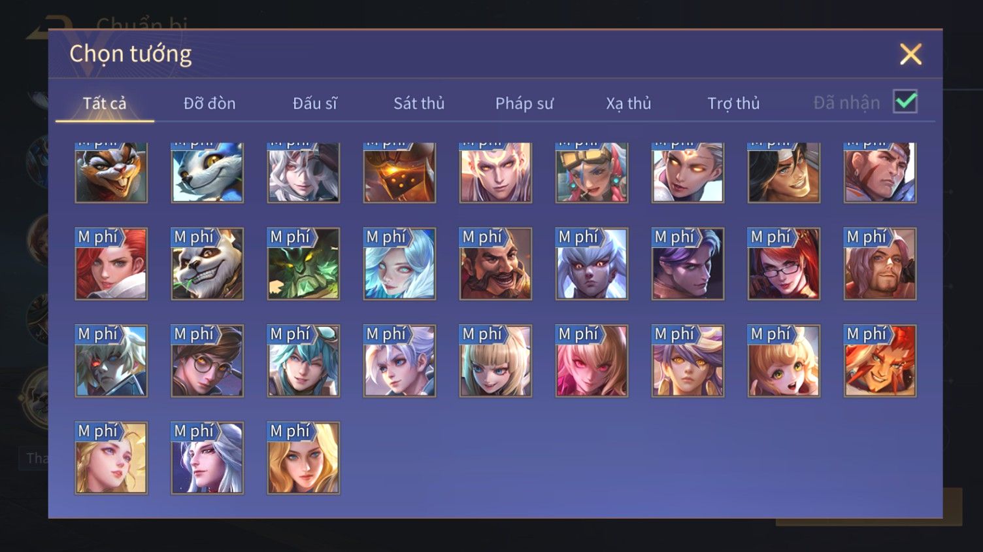Switch to the Pháp sư tab

524,103
